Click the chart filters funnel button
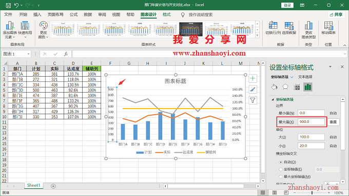349x196 pixels. [253, 100]
